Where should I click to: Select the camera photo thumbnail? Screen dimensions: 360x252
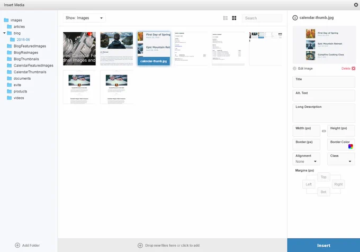click(x=79, y=49)
